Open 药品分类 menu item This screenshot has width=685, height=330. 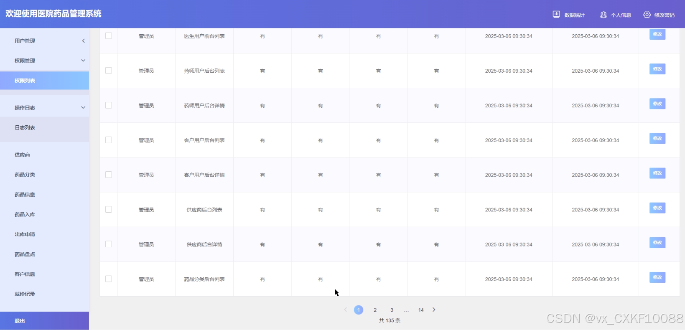pyautogui.click(x=44, y=175)
